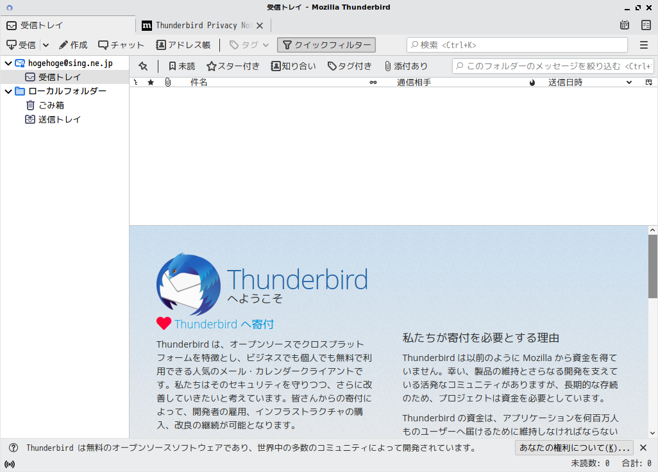This screenshot has width=658, height=472.
Task: Toggle the pin to keep filters applied
Action: point(144,66)
